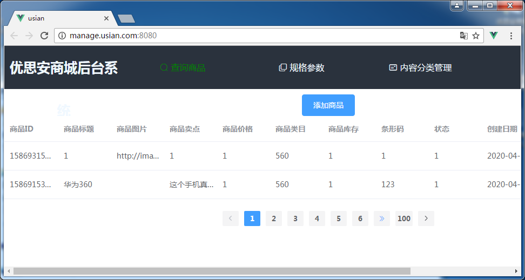Click the 商品卖点 column header
This screenshot has height=280, width=525.
point(185,129)
